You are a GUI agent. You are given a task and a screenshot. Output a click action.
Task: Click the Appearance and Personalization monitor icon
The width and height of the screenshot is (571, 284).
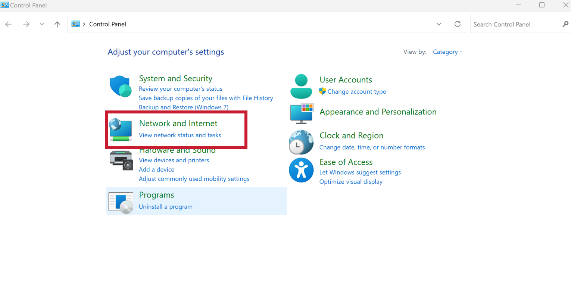(x=302, y=113)
